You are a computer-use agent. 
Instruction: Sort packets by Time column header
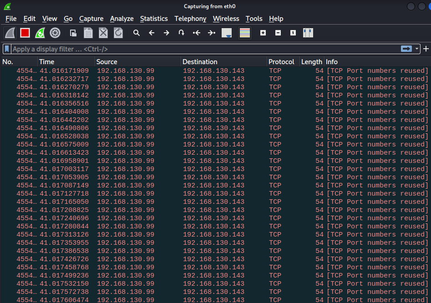tap(47, 62)
